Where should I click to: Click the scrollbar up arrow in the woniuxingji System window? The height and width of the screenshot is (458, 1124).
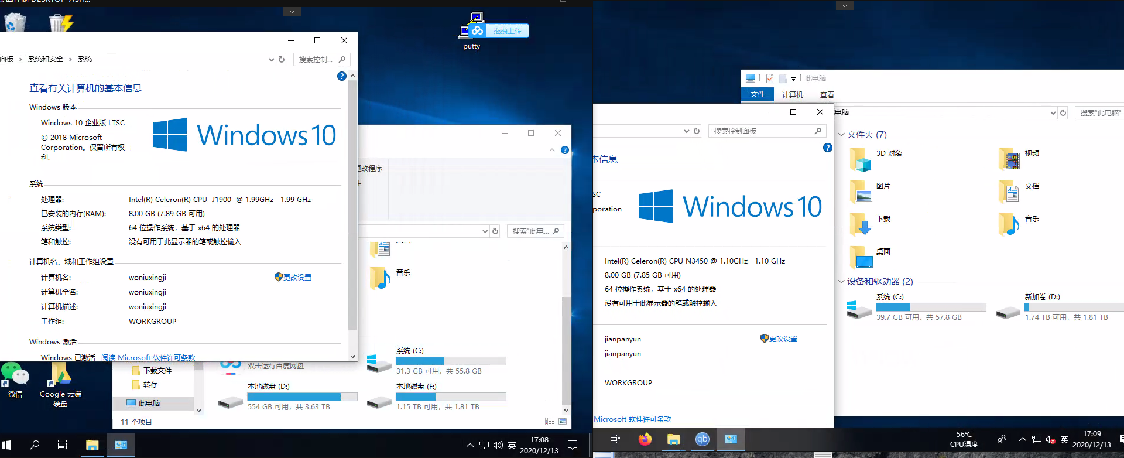coord(352,76)
